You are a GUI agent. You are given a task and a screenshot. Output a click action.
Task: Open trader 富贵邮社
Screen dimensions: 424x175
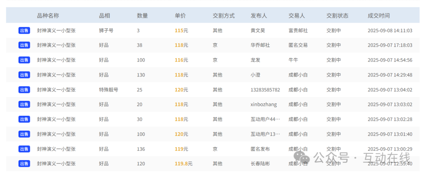tap(298, 31)
